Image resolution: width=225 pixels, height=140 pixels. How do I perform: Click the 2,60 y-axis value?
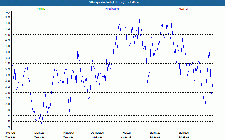pos(8,87)
